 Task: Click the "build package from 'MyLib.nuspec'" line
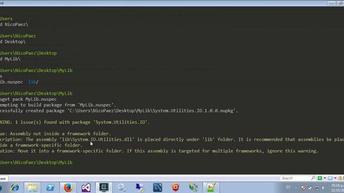click(x=58, y=105)
